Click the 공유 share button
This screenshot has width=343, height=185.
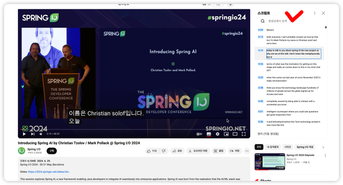[177, 151]
